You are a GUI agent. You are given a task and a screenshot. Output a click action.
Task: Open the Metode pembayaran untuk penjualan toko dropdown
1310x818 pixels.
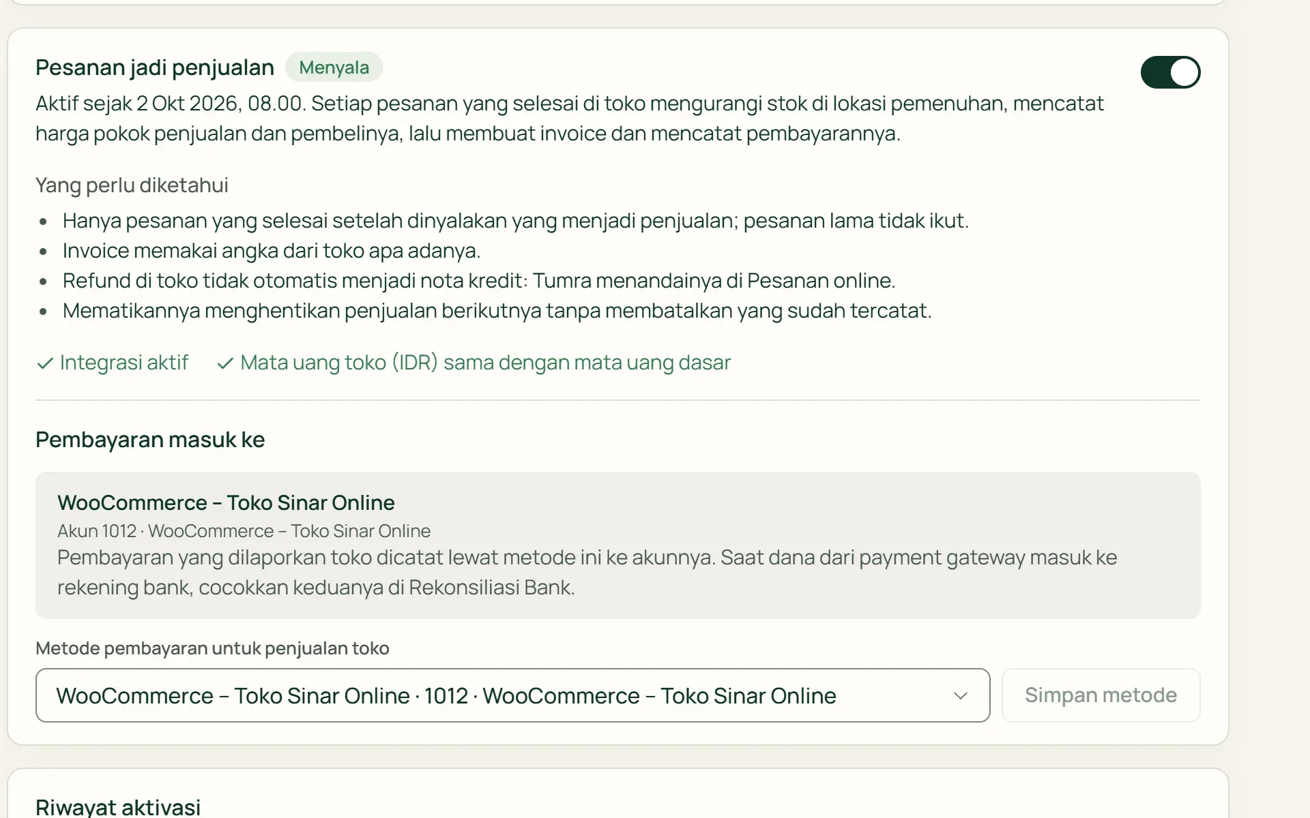[x=512, y=695]
